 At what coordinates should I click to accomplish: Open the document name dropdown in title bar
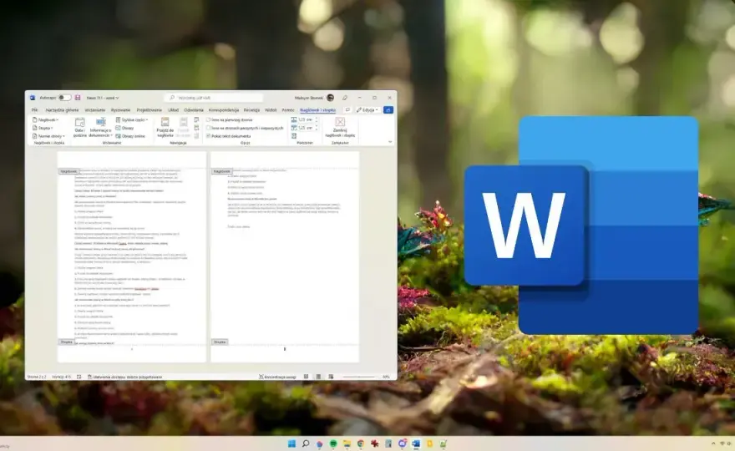103,98
